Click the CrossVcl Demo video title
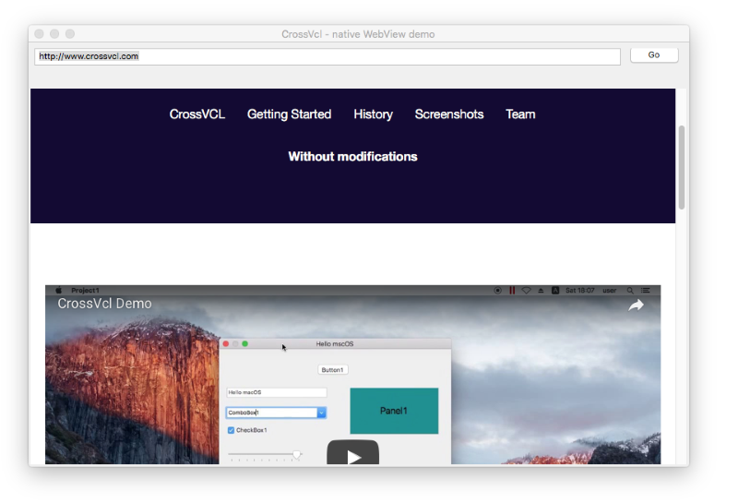 pos(104,304)
